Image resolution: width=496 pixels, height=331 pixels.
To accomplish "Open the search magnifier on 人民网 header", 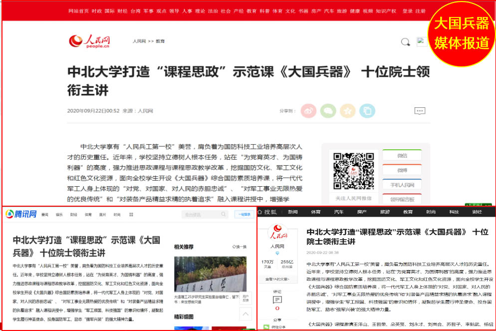I will pos(405,42).
